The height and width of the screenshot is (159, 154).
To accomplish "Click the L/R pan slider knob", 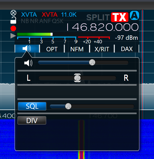I will click(77, 78).
